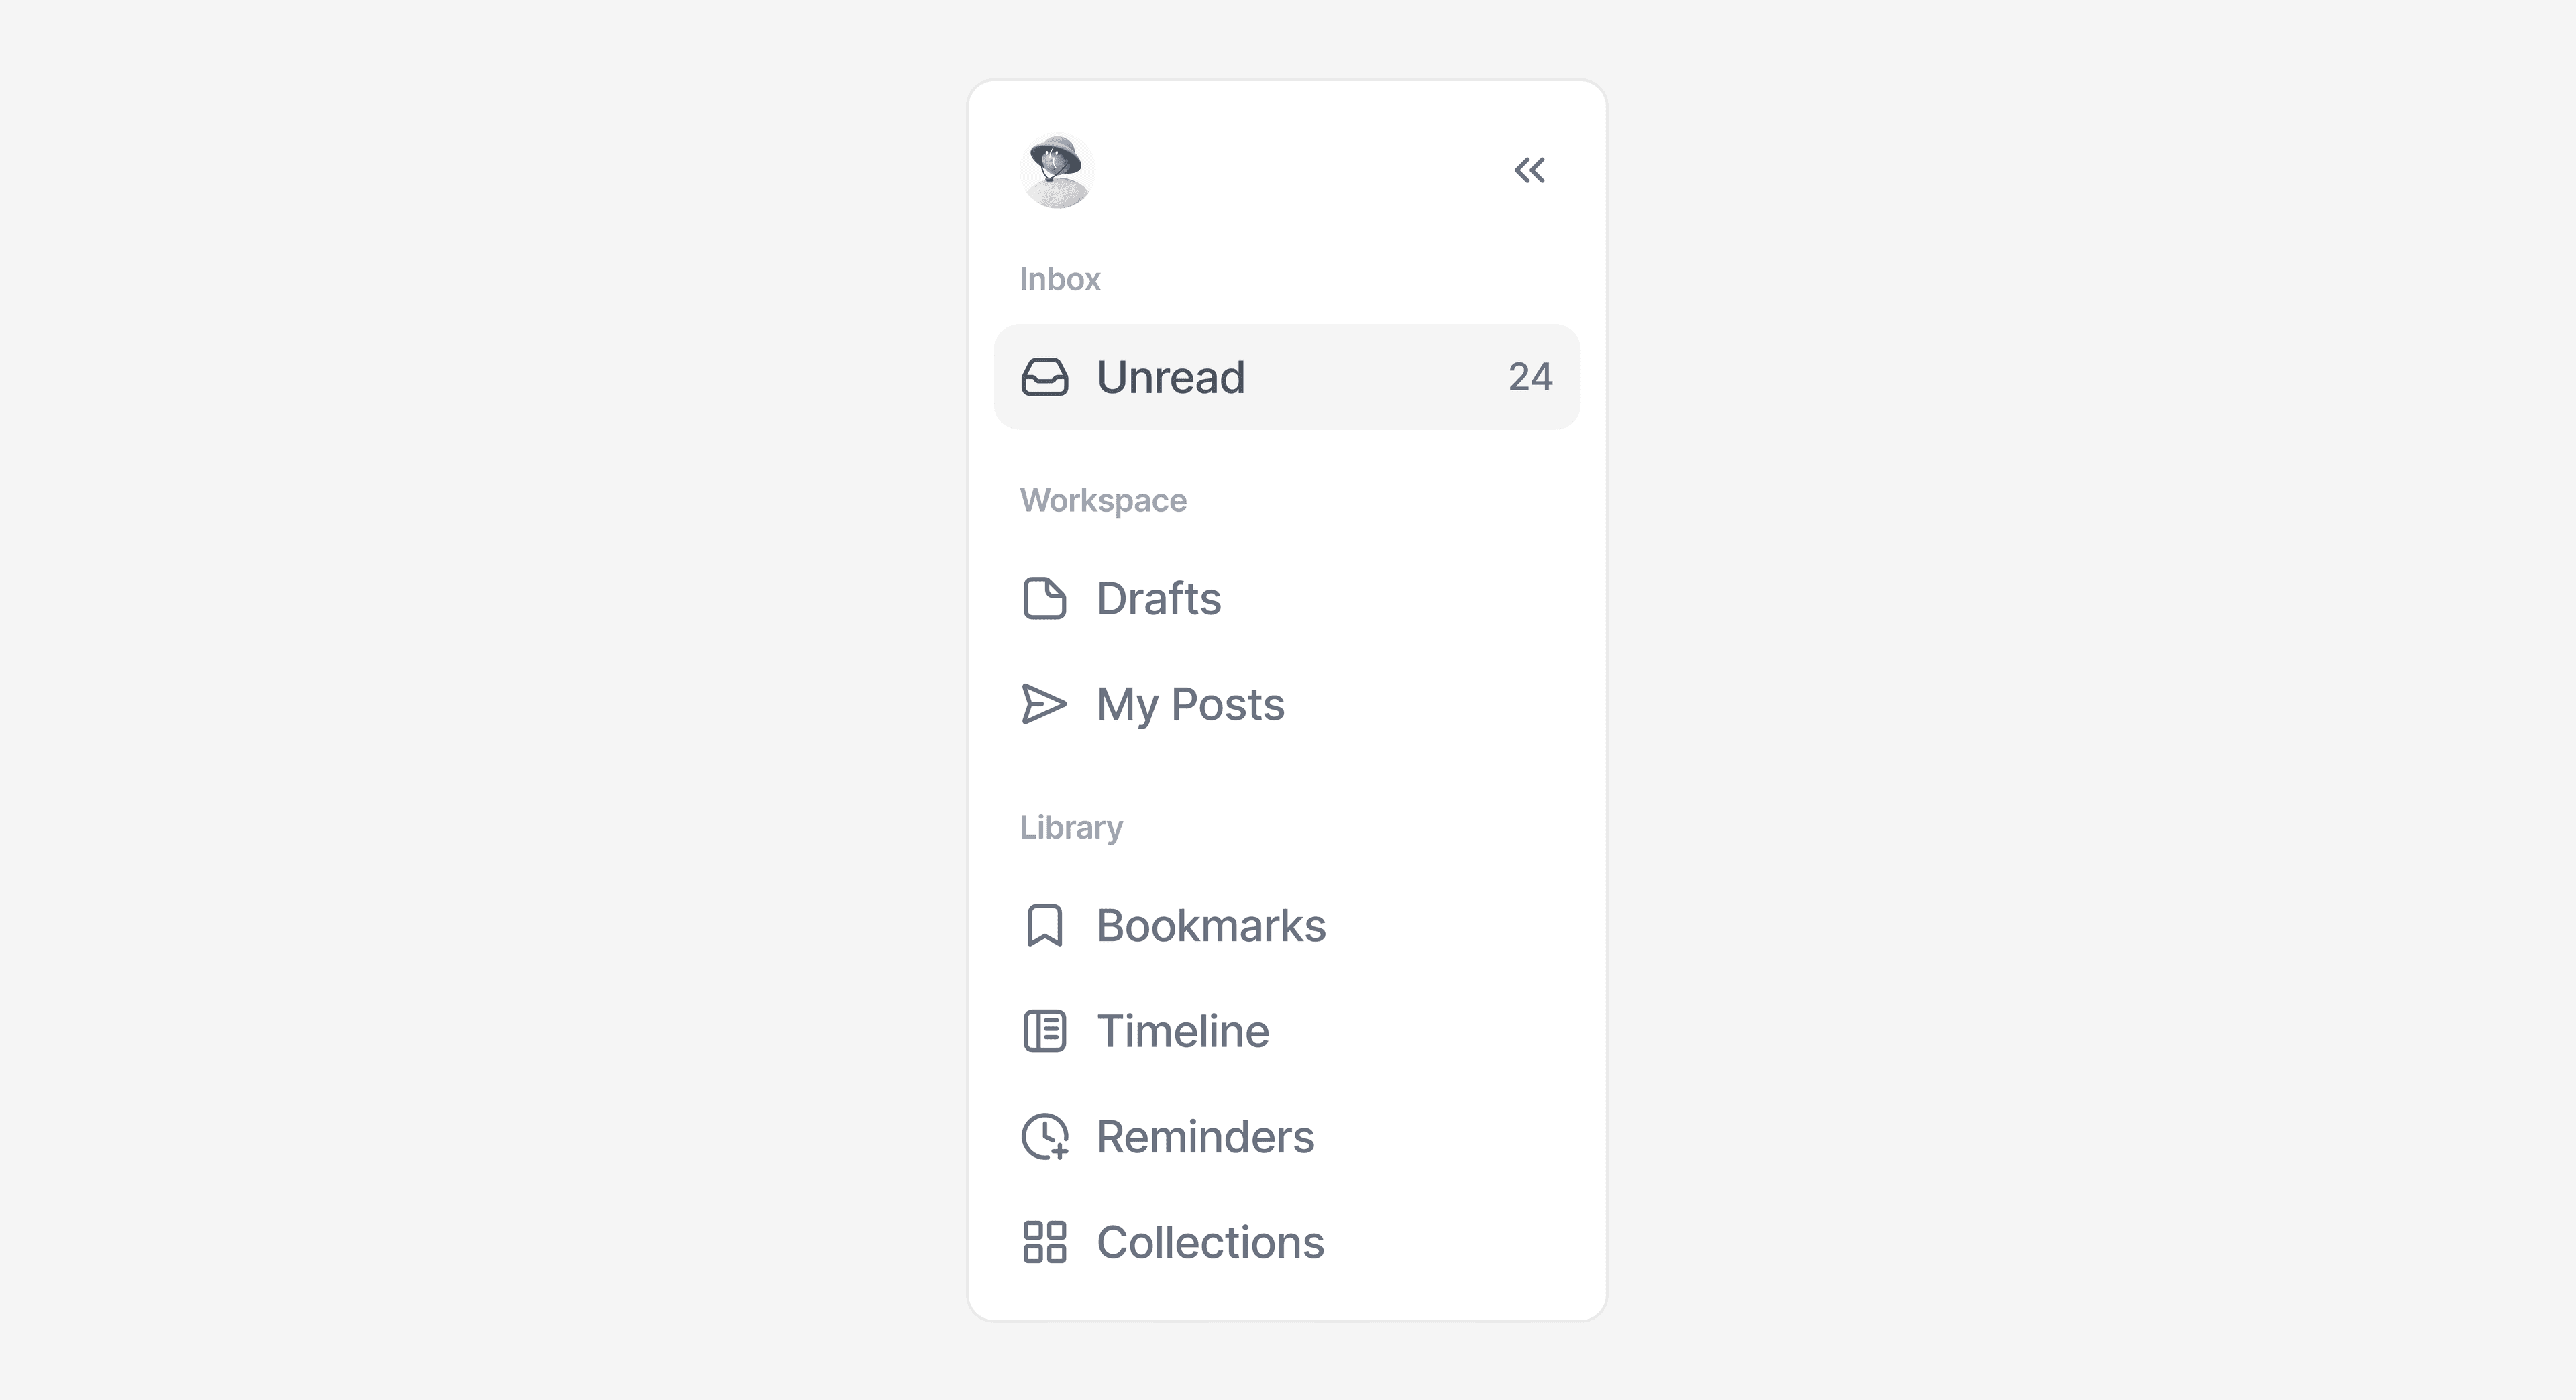
Task: Open the user profile avatar
Action: click(x=1057, y=170)
